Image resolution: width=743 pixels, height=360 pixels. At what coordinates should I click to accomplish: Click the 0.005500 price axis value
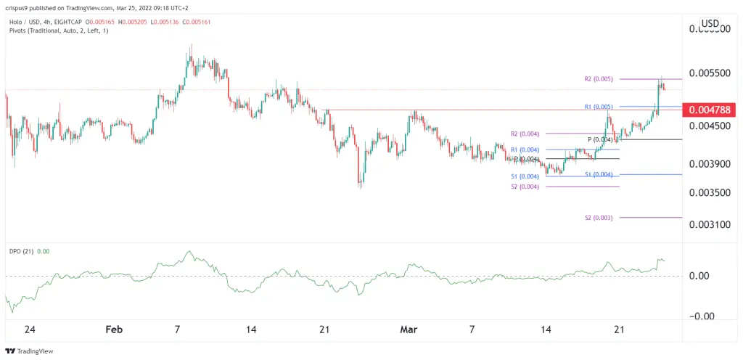pyautogui.click(x=710, y=73)
